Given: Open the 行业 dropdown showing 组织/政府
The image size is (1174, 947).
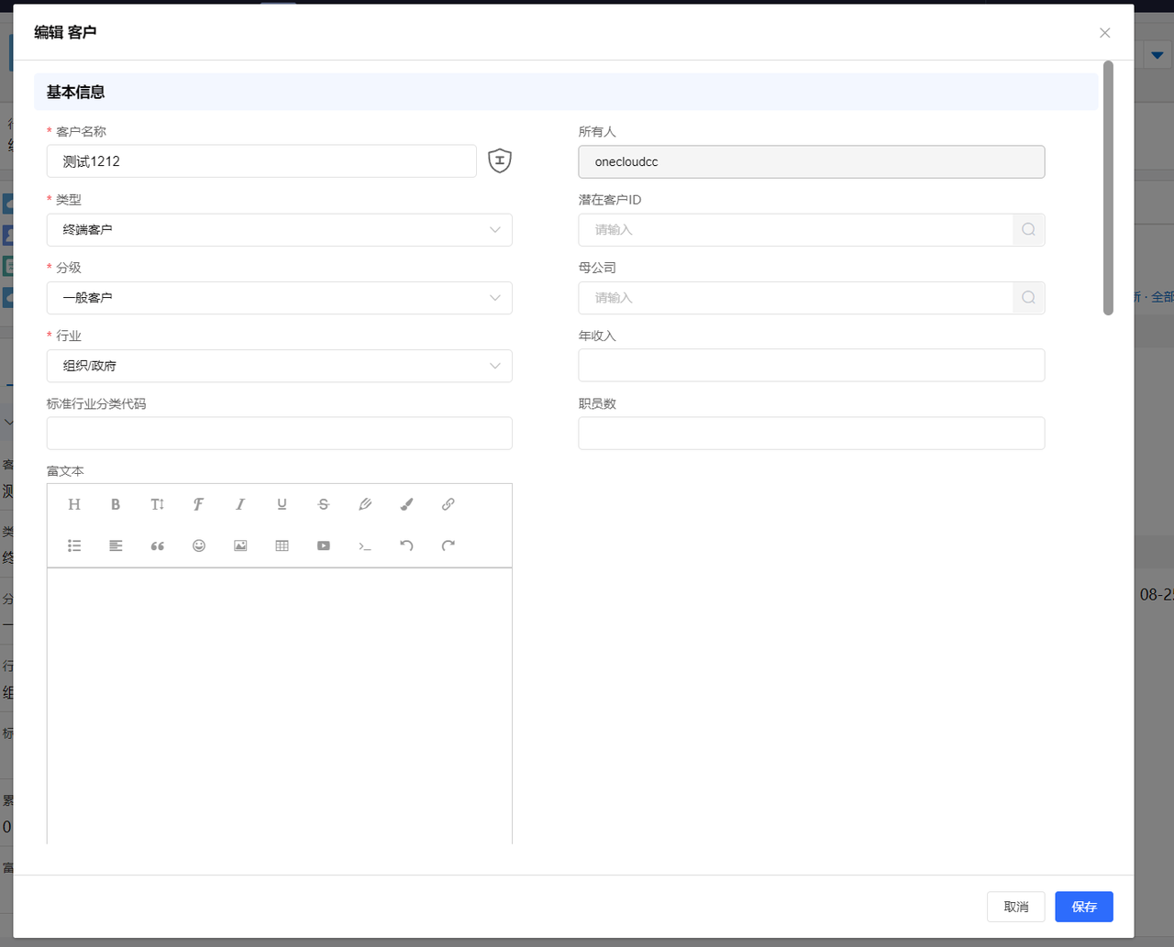Looking at the screenshot, I should tap(279, 366).
